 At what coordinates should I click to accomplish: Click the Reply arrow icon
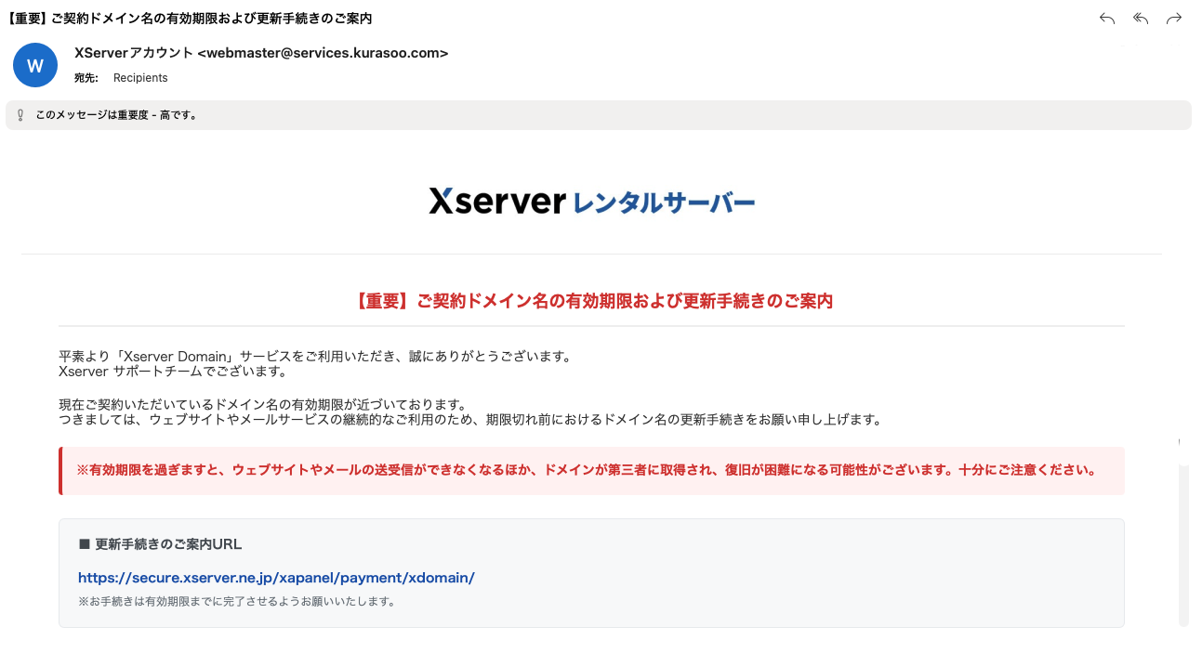(1106, 19)
